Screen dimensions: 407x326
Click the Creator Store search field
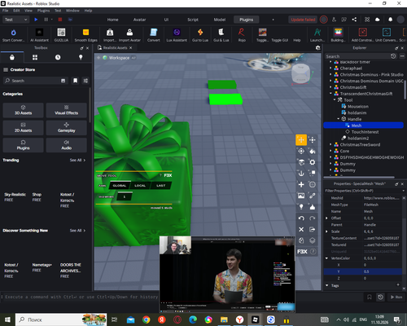(x=35, y=81)
